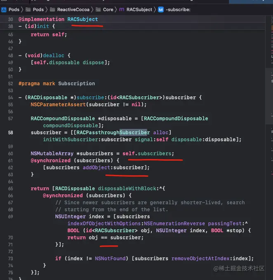273x280 pixels.
Task: Click 'NSNotFound' on line 73
Action: coord(110,259)
